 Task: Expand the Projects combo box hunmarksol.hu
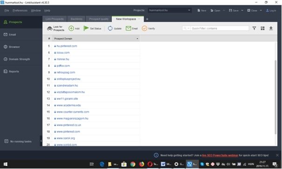(170, 10)
